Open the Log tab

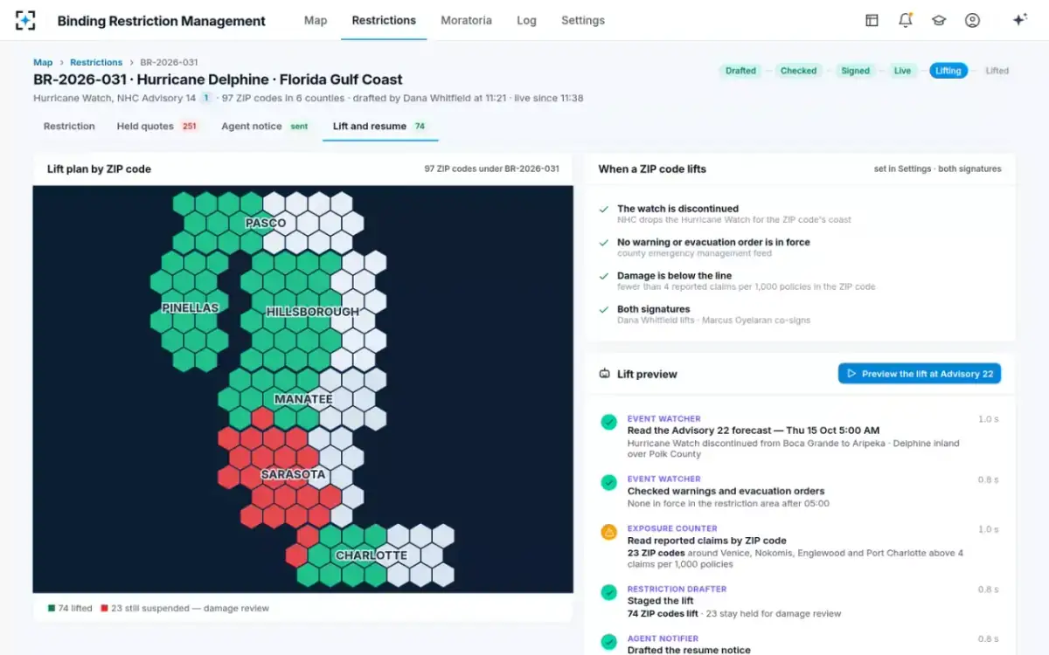click(526, 20)
